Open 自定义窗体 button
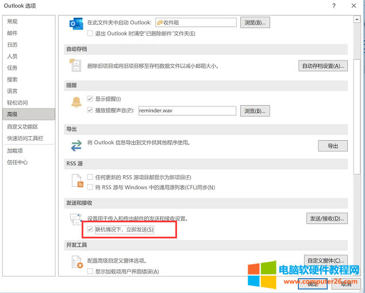 tap(326, 260)
